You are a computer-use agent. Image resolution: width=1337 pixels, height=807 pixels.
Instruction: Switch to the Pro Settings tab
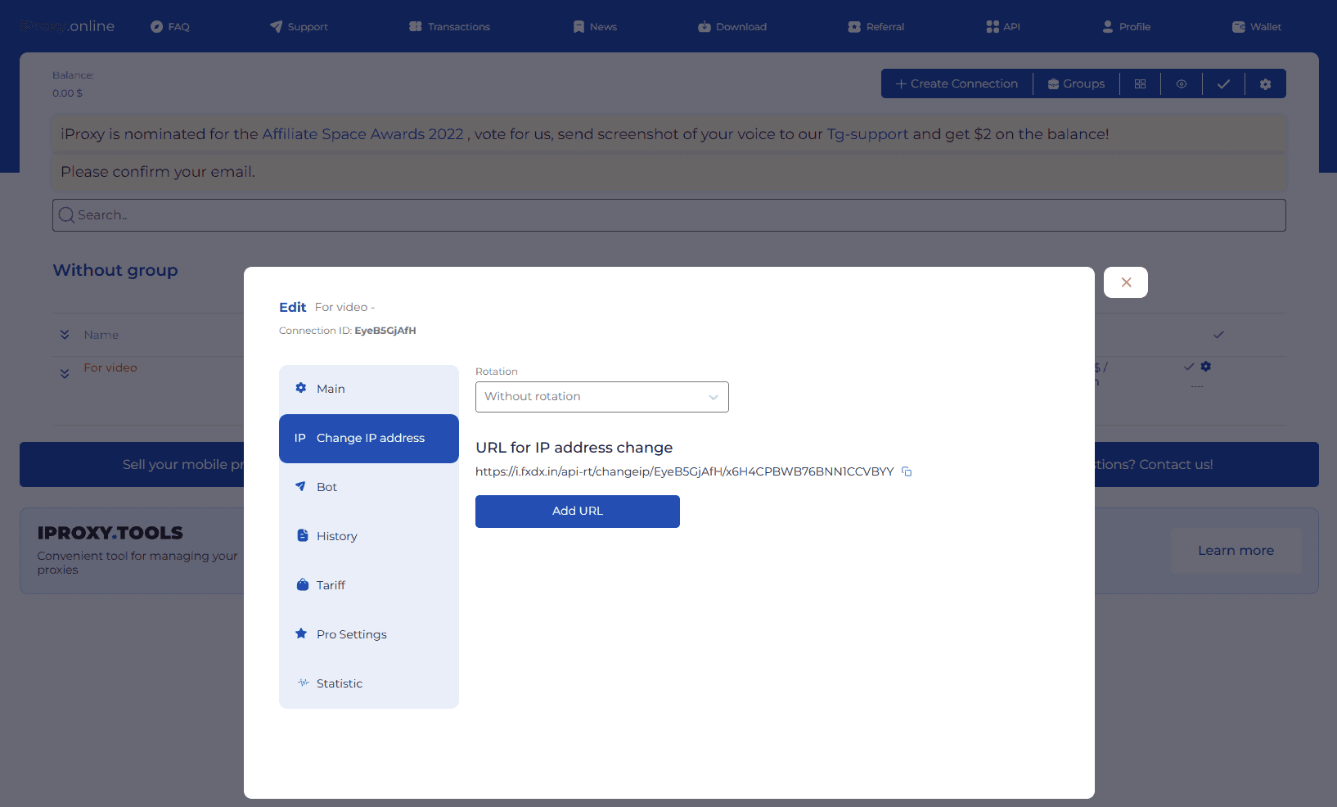click(x=352, y=634)
